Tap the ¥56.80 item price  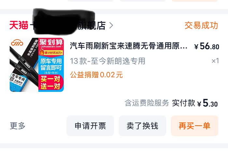pos(207,46)
